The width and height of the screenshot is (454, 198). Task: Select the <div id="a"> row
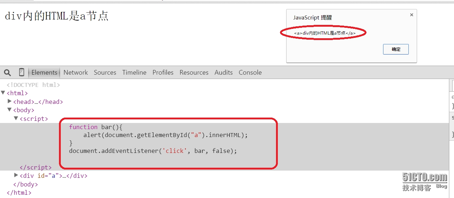point(53,176)
